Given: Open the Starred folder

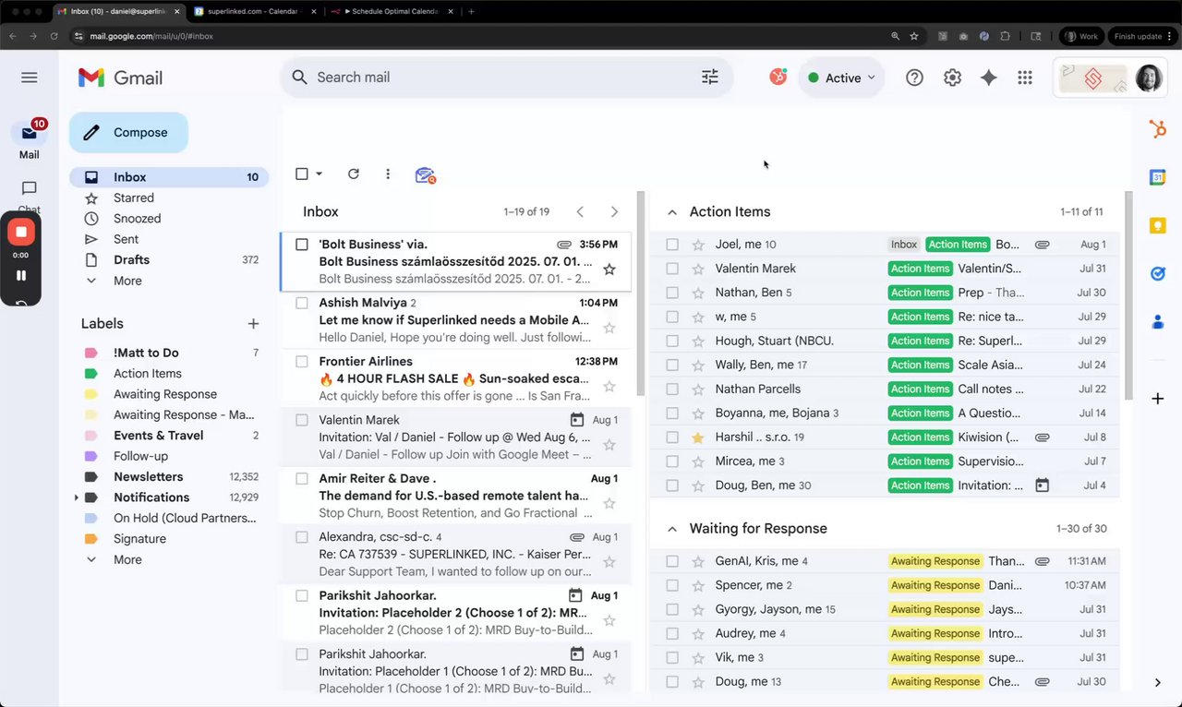Looking at the screenshot, I should 134,198.
